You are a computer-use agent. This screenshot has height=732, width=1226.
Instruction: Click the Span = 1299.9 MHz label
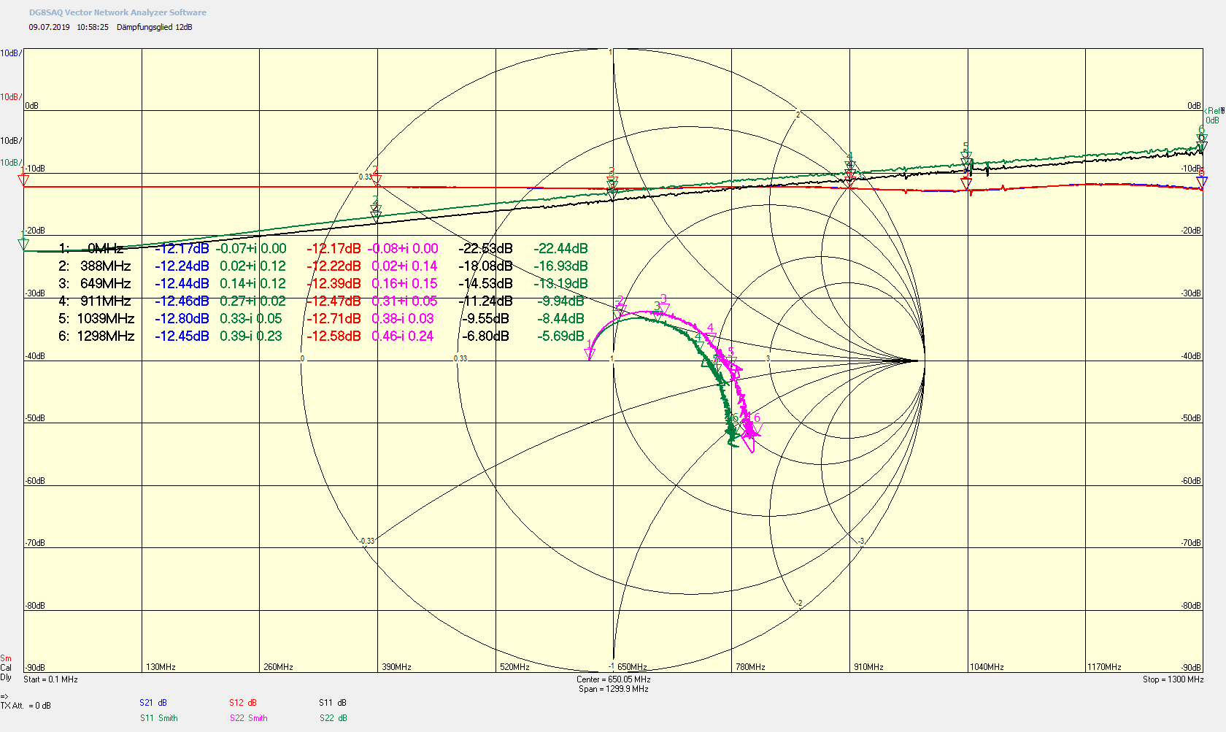pos(614,689)
